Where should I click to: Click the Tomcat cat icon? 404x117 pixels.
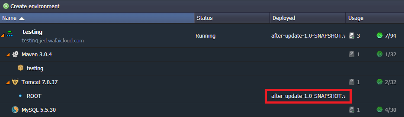[x=15, y=82]
